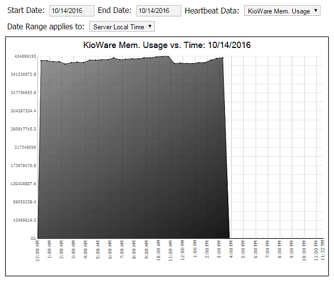The height and width of the screenshot is (281, 334).
Task: Click the 7:00 AM x-axis label
Action: click(122, 249)
